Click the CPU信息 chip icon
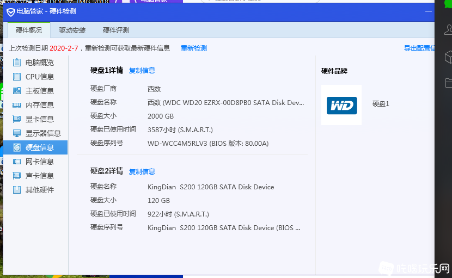Viewport: 452px width, 278px height. 17,77
